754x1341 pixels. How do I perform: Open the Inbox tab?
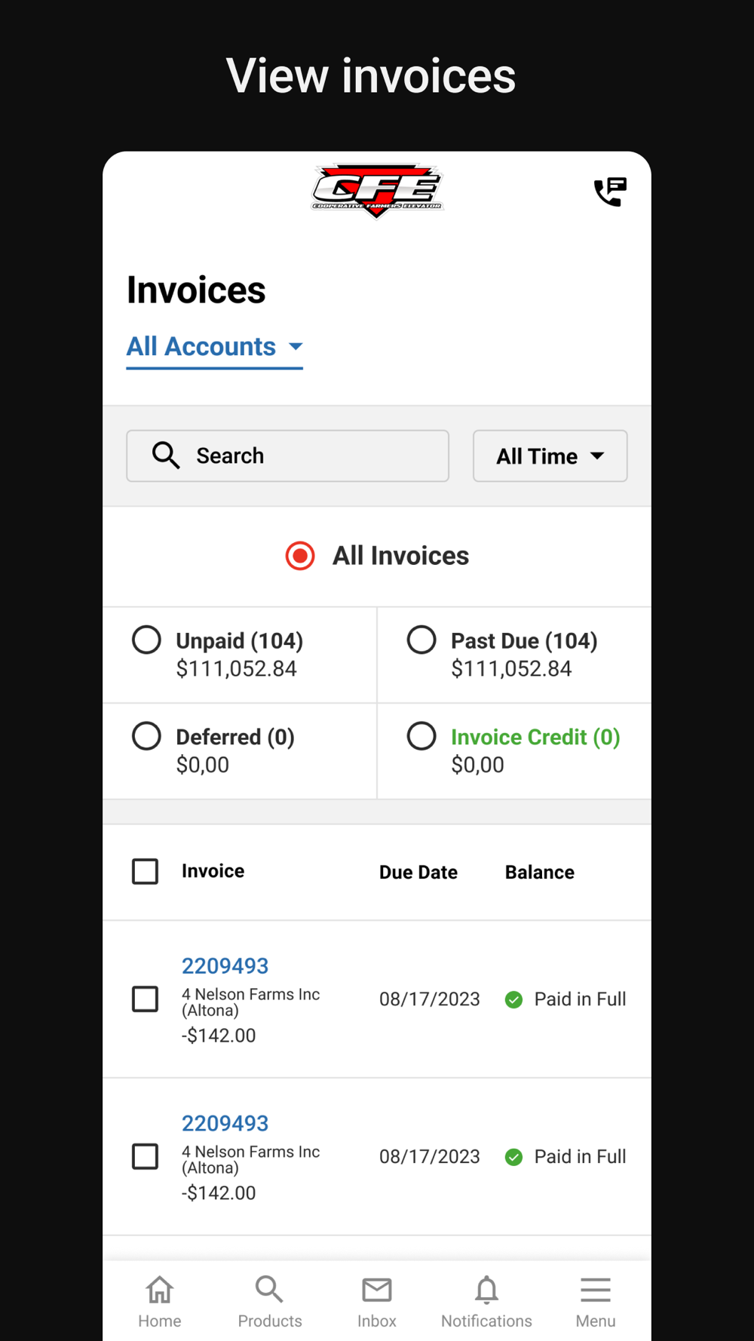377,1303
